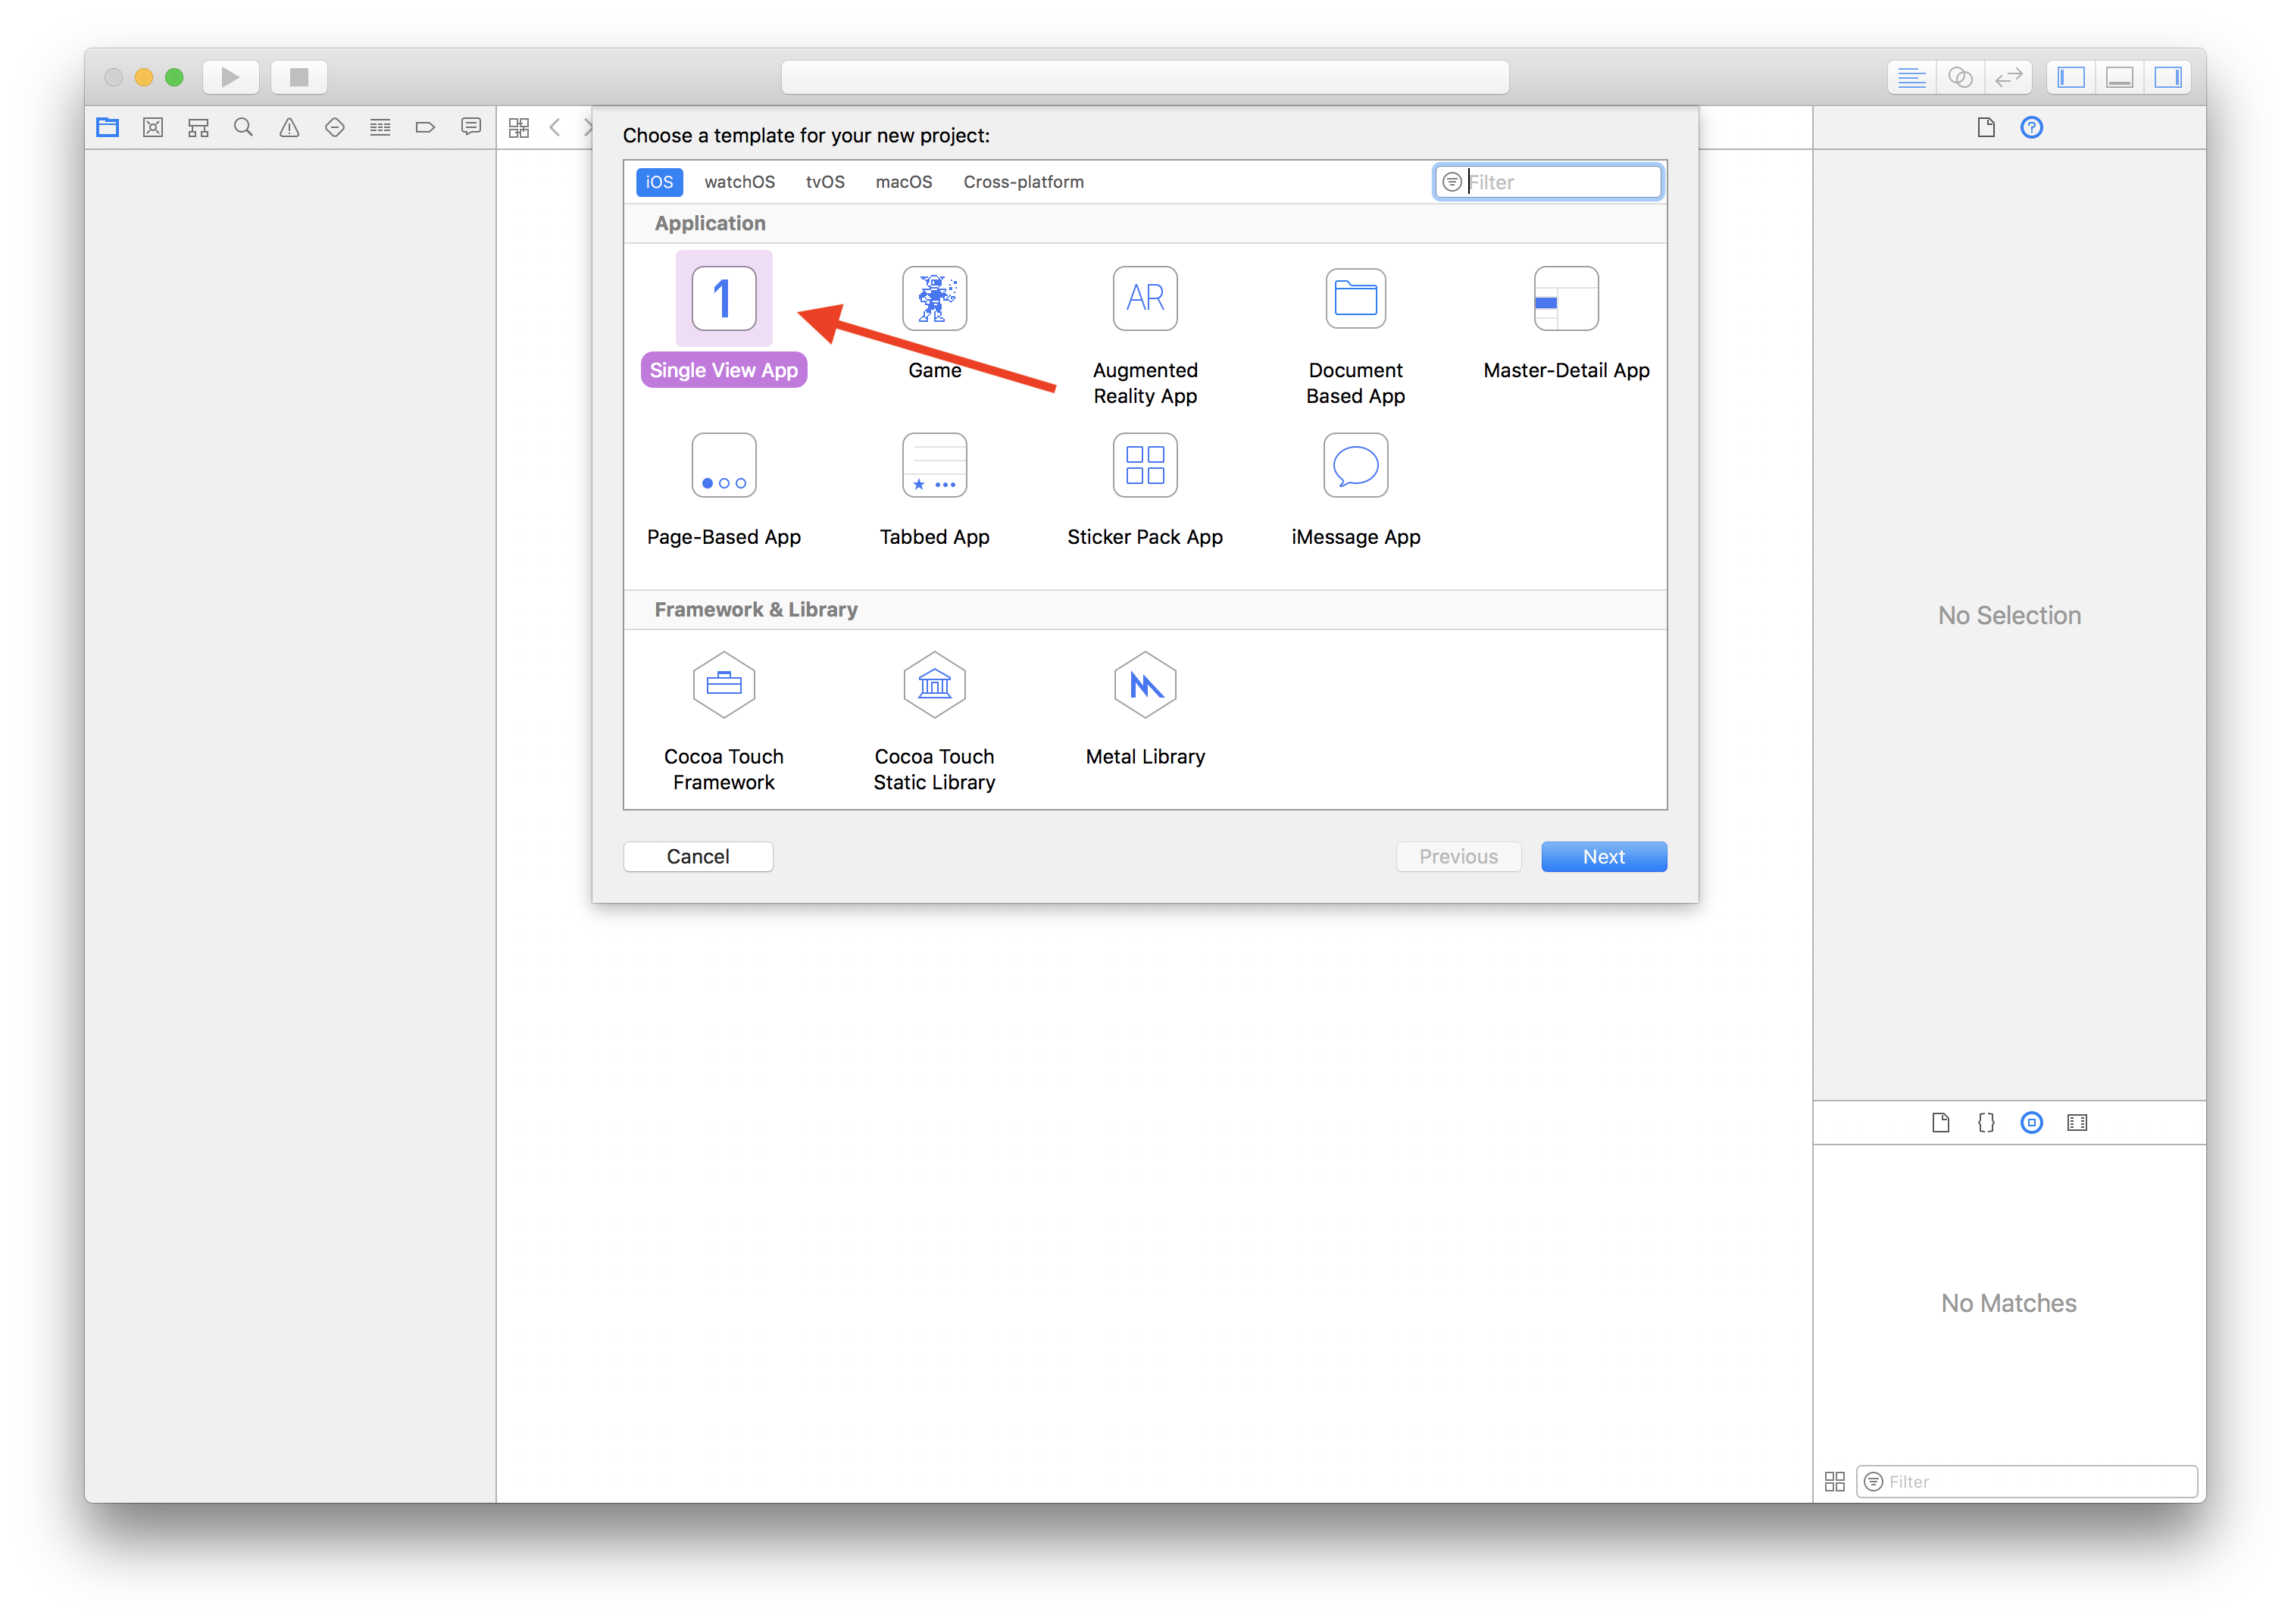Select the Augmented Reality App template
Image resolution: width=2291 pixels, height=1624 pixels.
point(1145,298)
